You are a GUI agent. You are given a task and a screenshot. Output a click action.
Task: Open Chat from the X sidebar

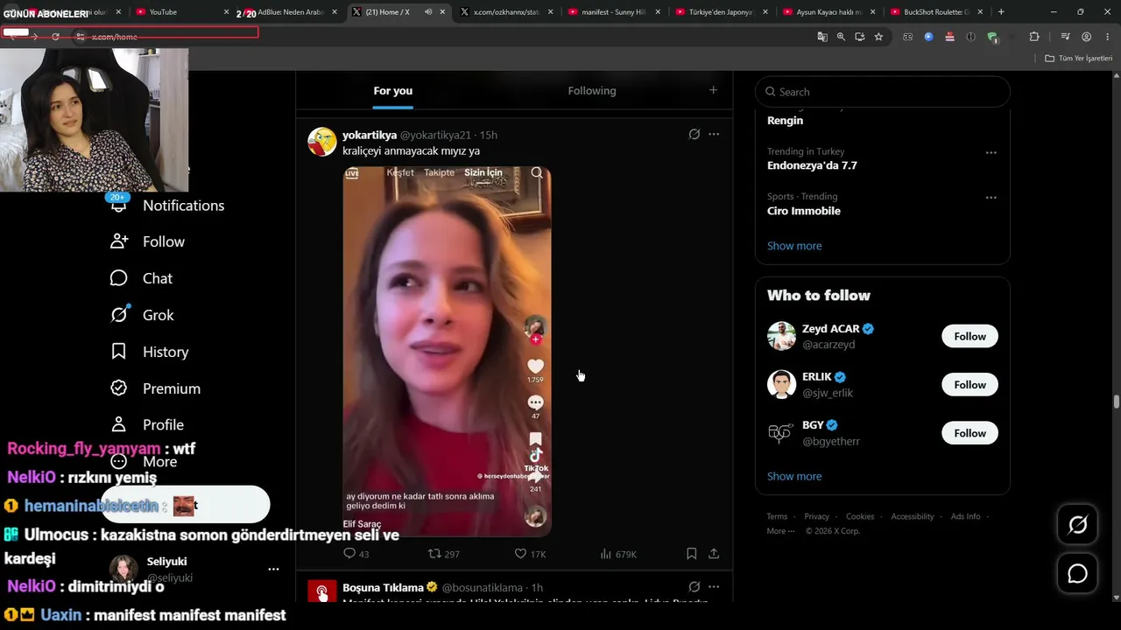coord(141,278)
